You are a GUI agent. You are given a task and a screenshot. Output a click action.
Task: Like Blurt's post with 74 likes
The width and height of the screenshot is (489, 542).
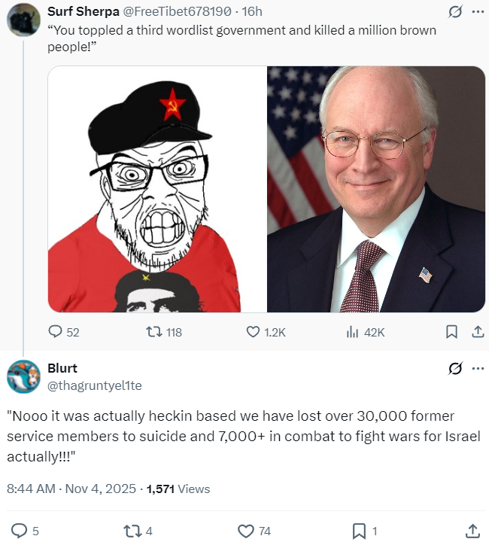pos(254,531)
